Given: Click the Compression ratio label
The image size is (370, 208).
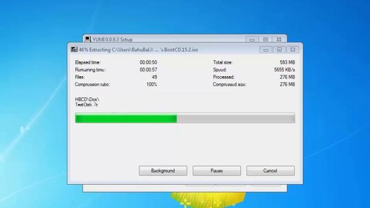Looking at the screenshot, I should coord(92,84).
